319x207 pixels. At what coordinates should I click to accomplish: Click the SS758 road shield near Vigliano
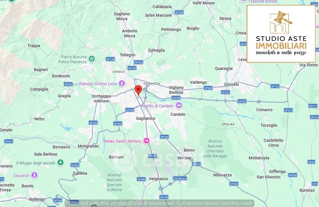(176, 98)
